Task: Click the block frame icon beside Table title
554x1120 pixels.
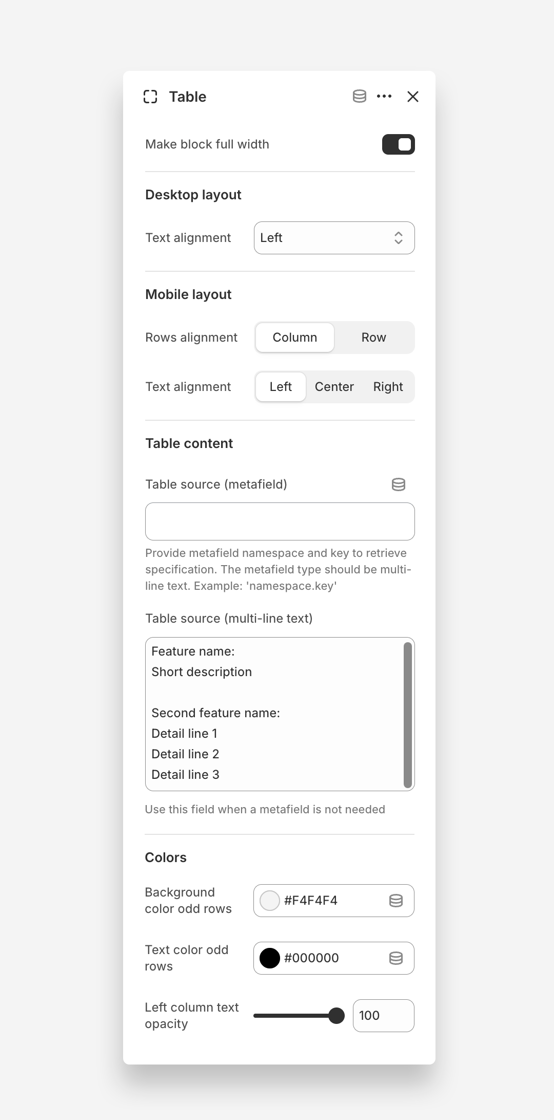Action: click(x=150, y=97)
